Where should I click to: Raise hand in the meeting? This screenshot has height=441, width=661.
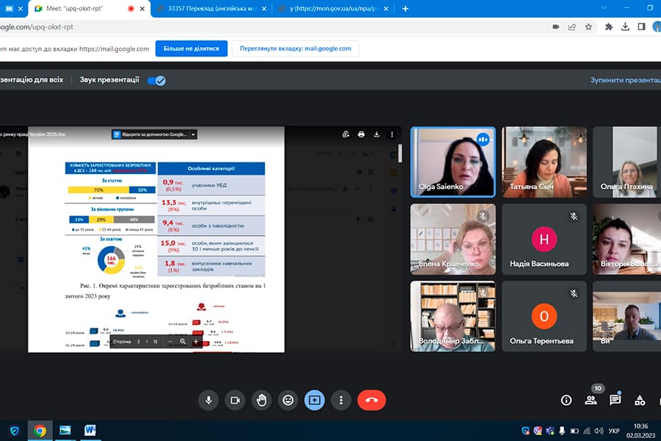[261, 400]
